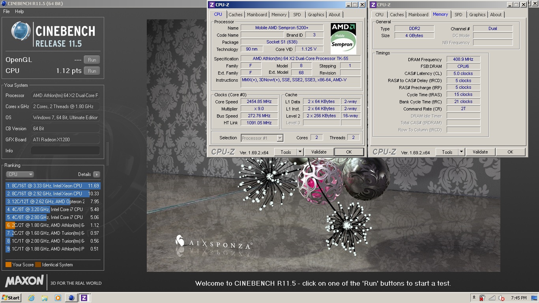
Task: Click the Cinebench panel resize grip handle
Action: pos(107,154)
